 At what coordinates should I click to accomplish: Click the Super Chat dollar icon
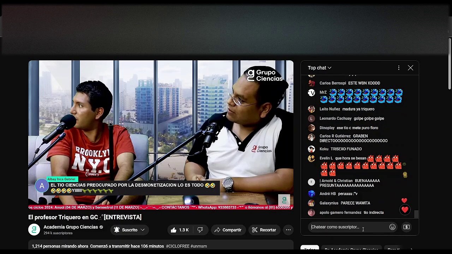point(406,227)
